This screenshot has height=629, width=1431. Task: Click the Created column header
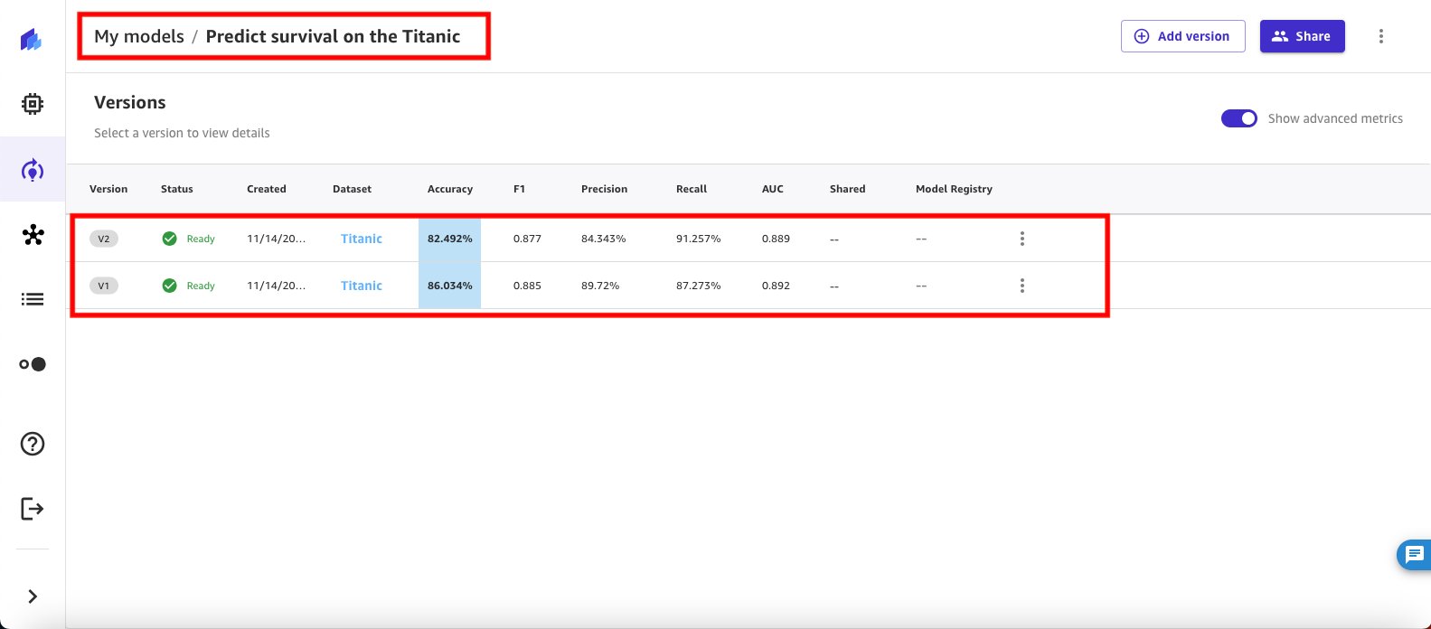[267, 189]
